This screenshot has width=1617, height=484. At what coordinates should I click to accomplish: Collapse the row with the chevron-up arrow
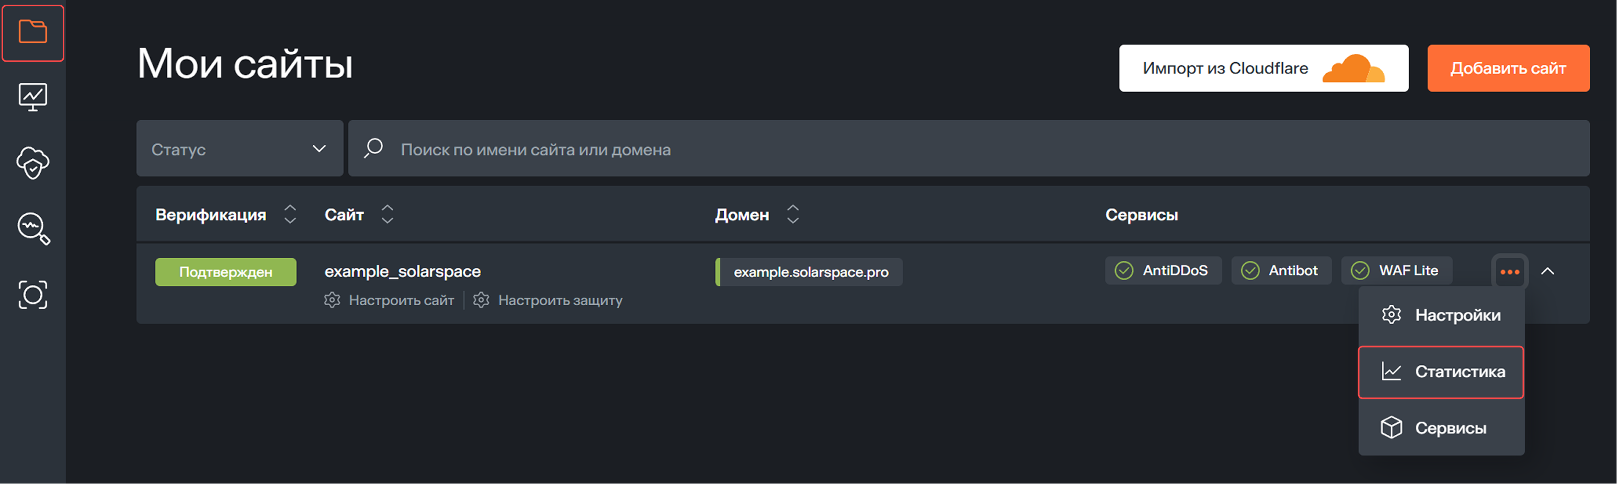1548,271
